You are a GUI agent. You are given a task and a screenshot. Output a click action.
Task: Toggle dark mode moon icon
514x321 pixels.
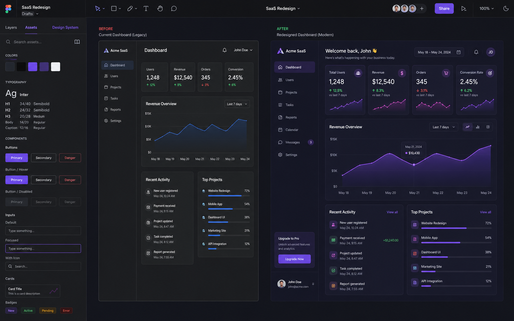pyautogui.click(x=506, y=8)
